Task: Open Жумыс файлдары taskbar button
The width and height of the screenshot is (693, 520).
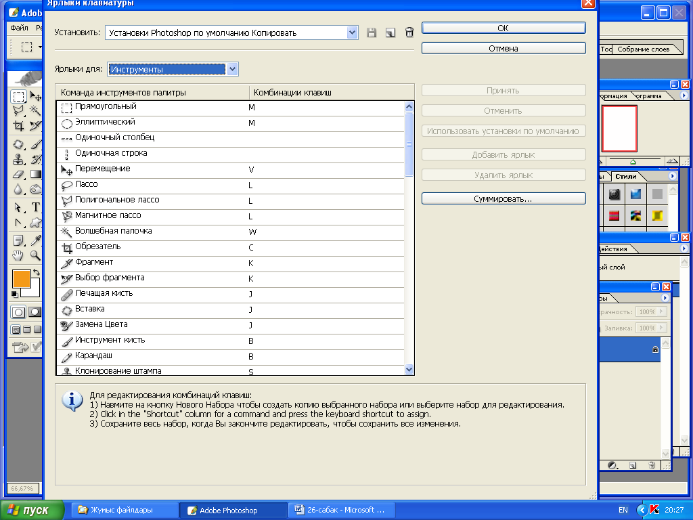Action: (x=125, y=510)
